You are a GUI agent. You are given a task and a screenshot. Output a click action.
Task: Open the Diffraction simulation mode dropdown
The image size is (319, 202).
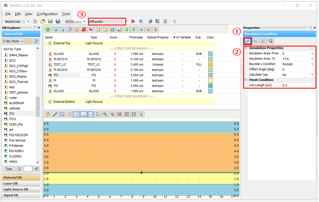tap(126, 22)
